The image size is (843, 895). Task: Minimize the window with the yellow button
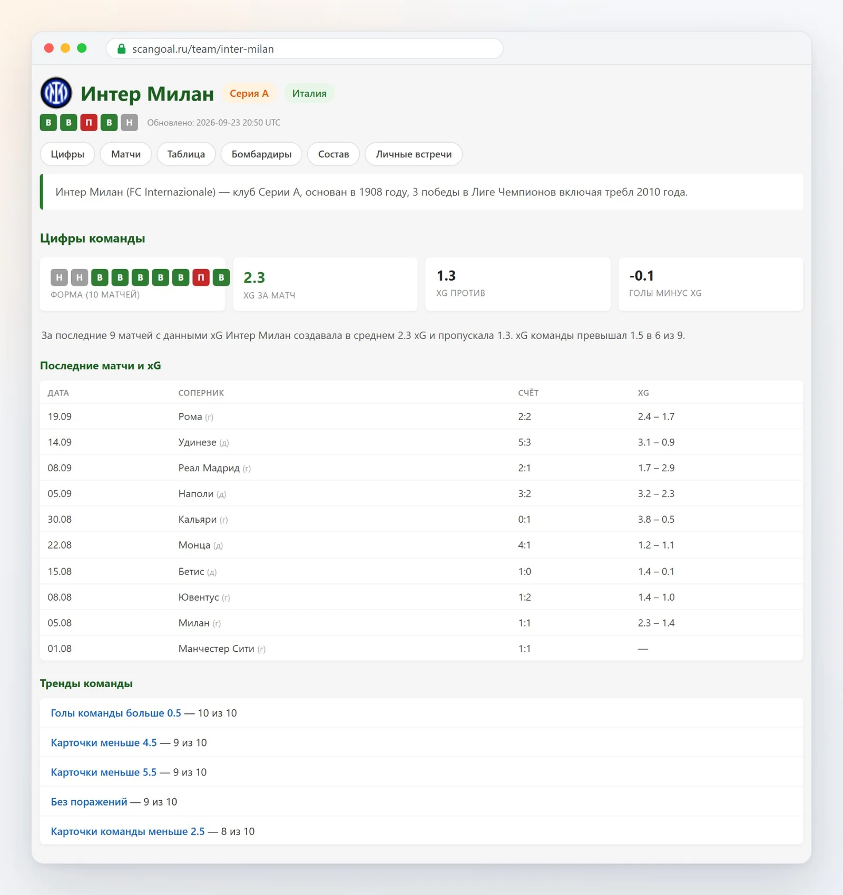(x=65, y=48)
